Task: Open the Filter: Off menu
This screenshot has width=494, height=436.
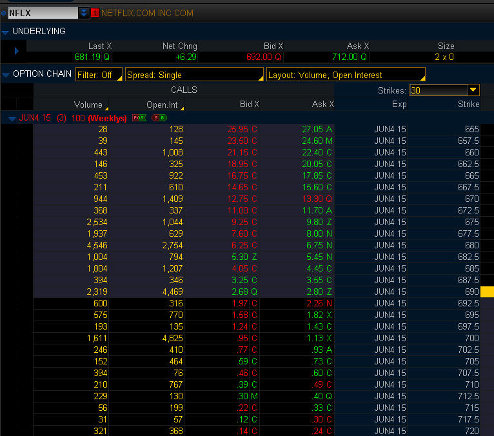Action: click(x=99, y=75)
